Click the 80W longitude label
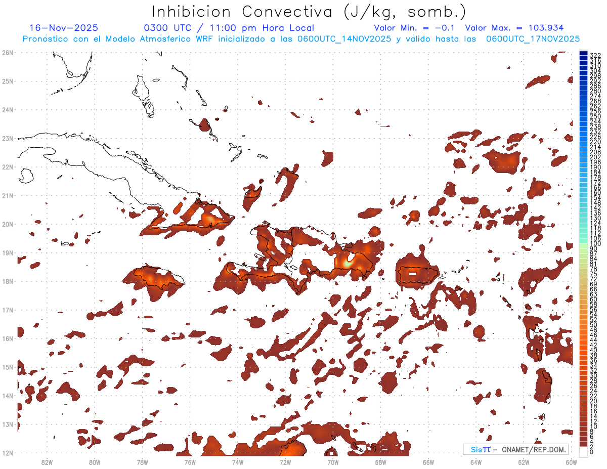This screenshot has width=607, height=469. click(94, 462)
